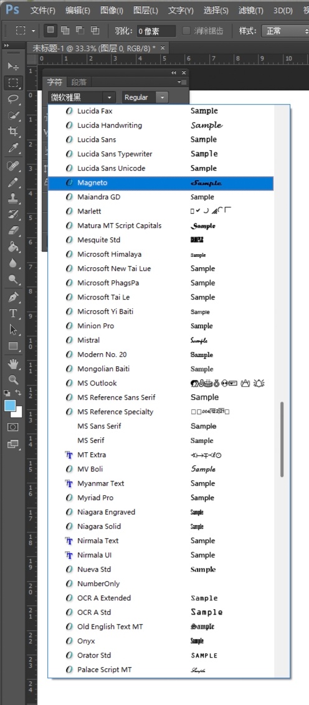Select the Spot Healing Brush tool
The width and height of the screenshot is (309, 705).
tap(13, 166)
